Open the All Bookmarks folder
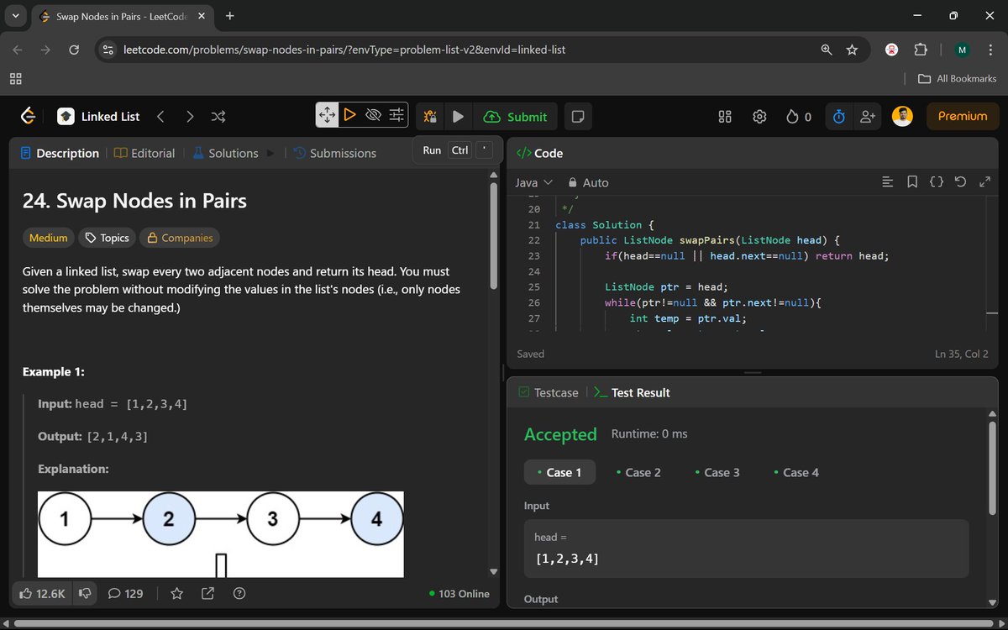The height and width of the screenshot is (630, 1008). point(957,78)
